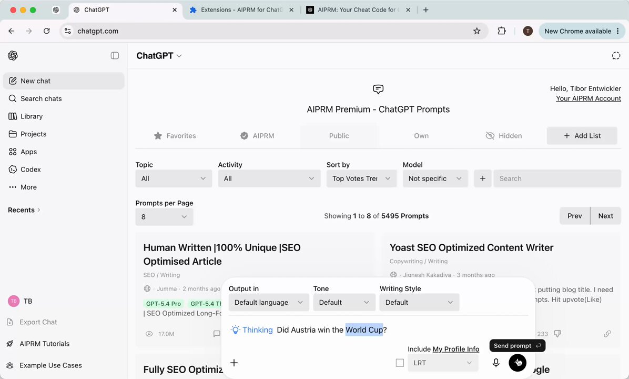Click the Thinking mode chip in composer
Image resolution: width=629 pixels, height=379 pixels.
pyautogui.click(x=252, y=330)
